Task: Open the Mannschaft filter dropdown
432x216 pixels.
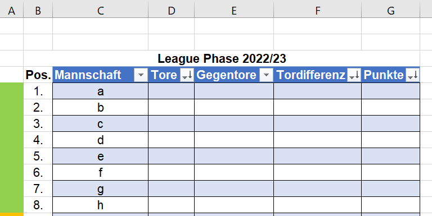Action: [x=141, y=75]
